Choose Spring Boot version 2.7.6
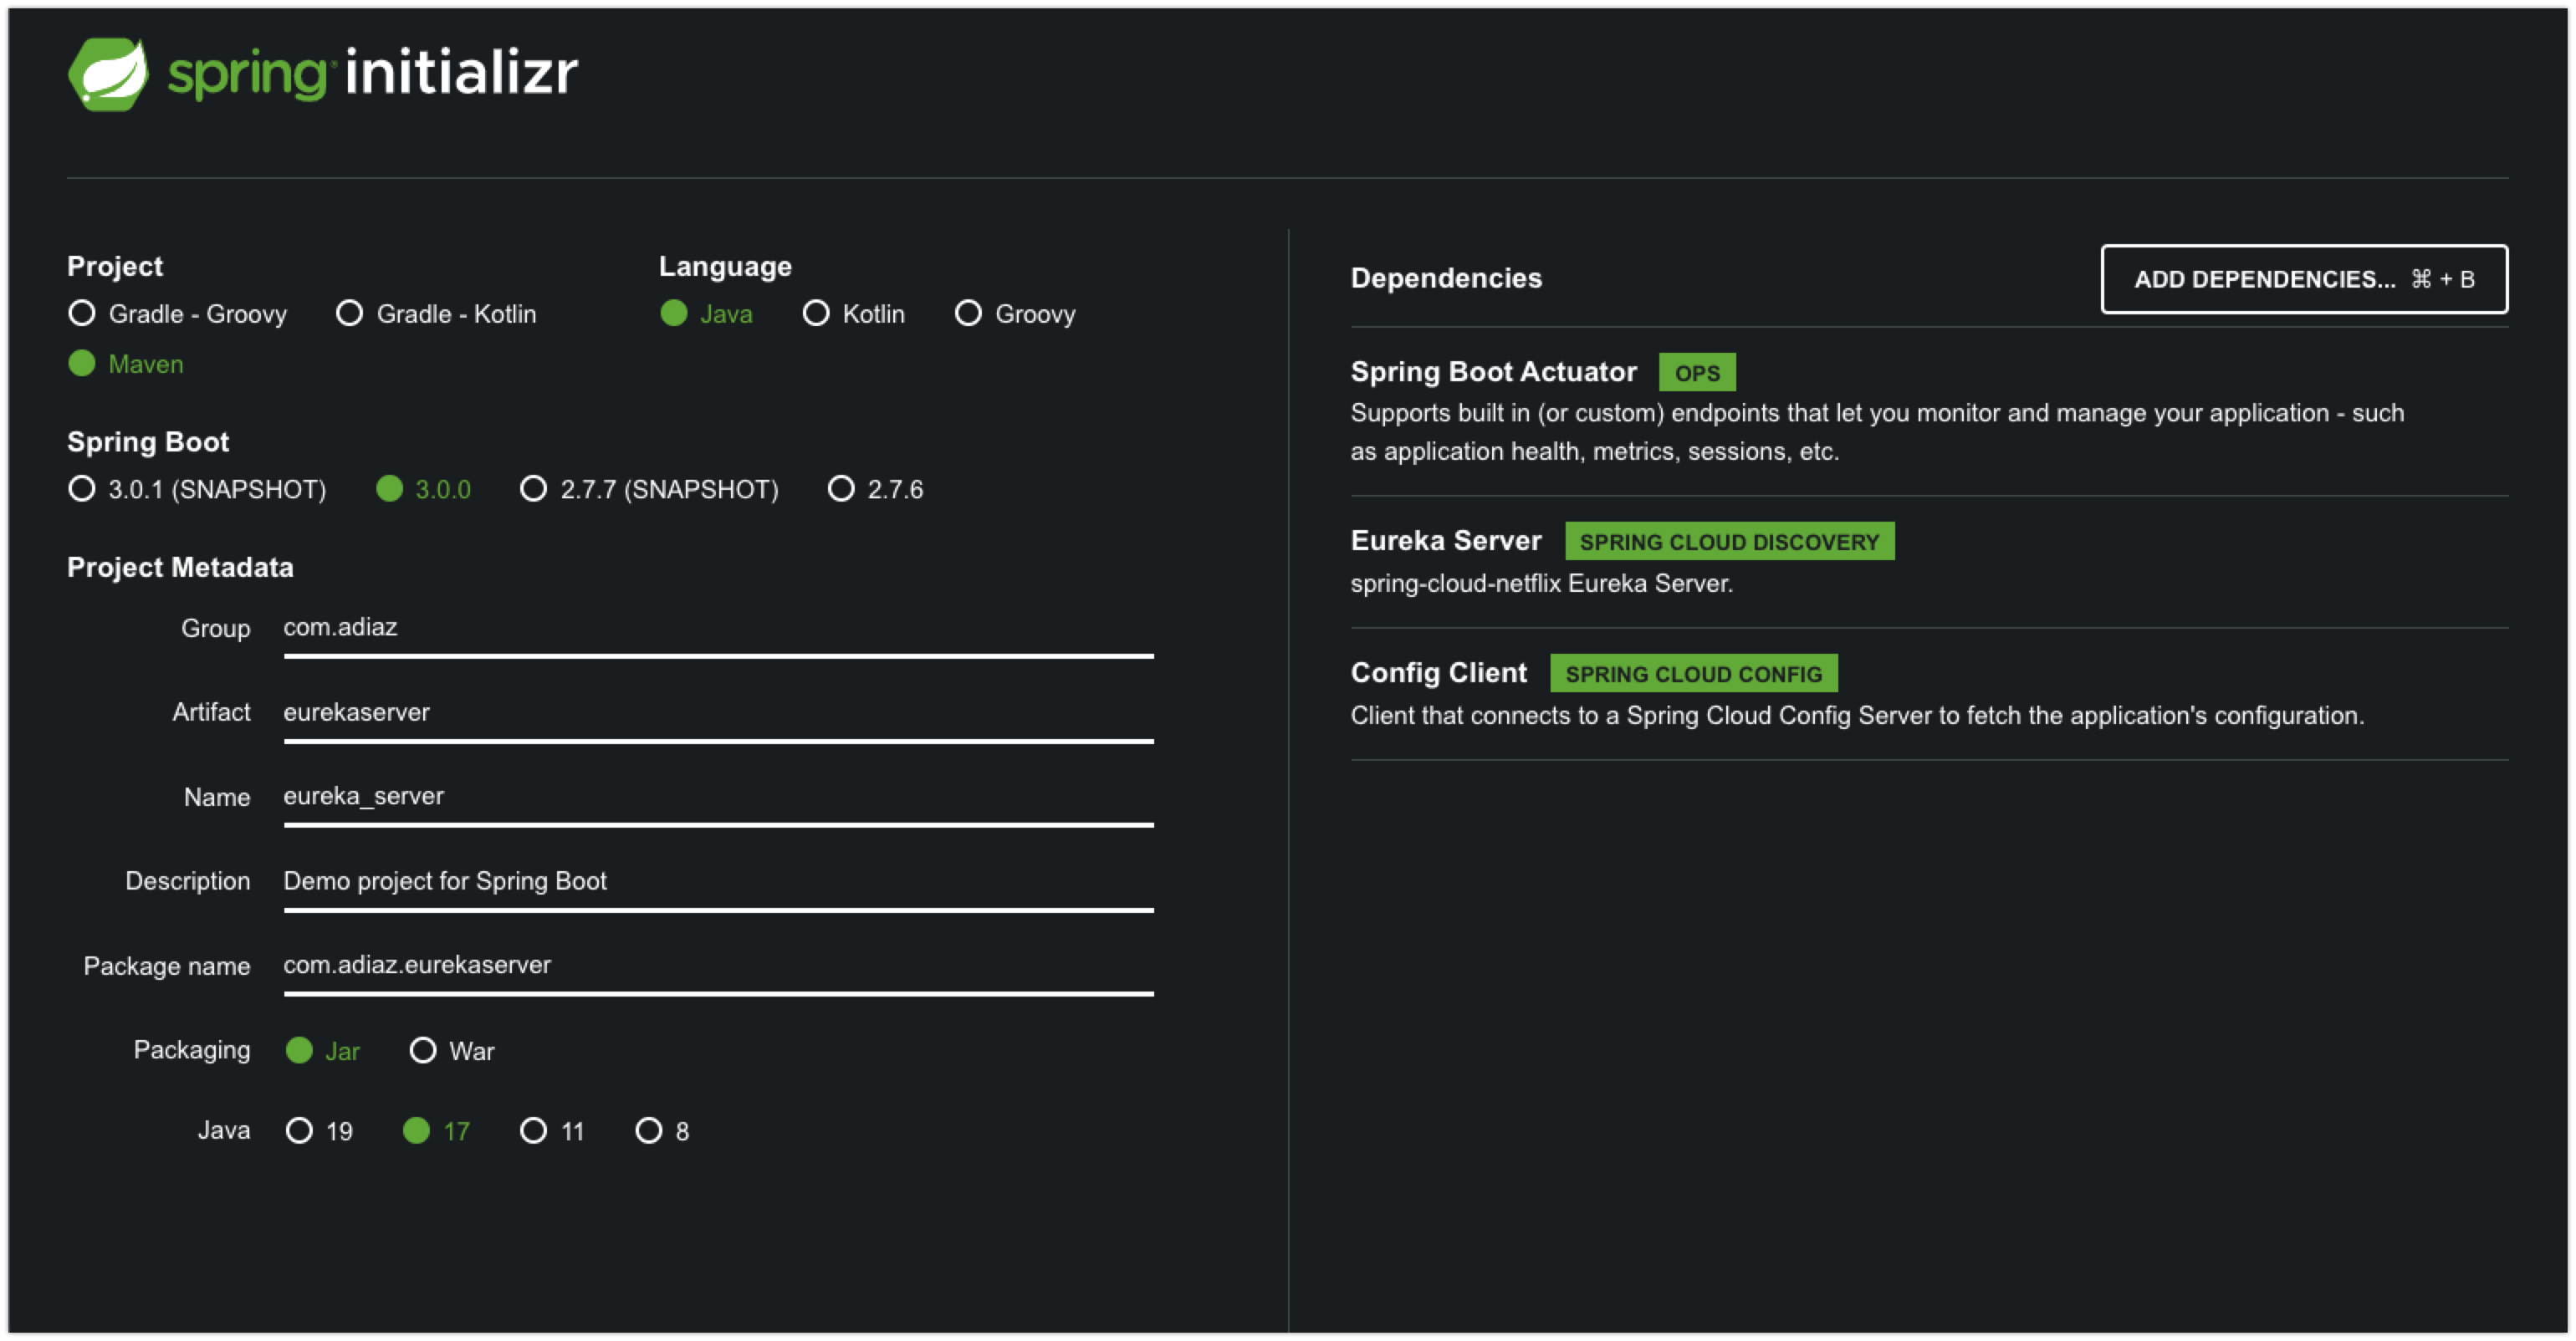This screenshot has width=2576, height=1341. [x=876, y=490]
